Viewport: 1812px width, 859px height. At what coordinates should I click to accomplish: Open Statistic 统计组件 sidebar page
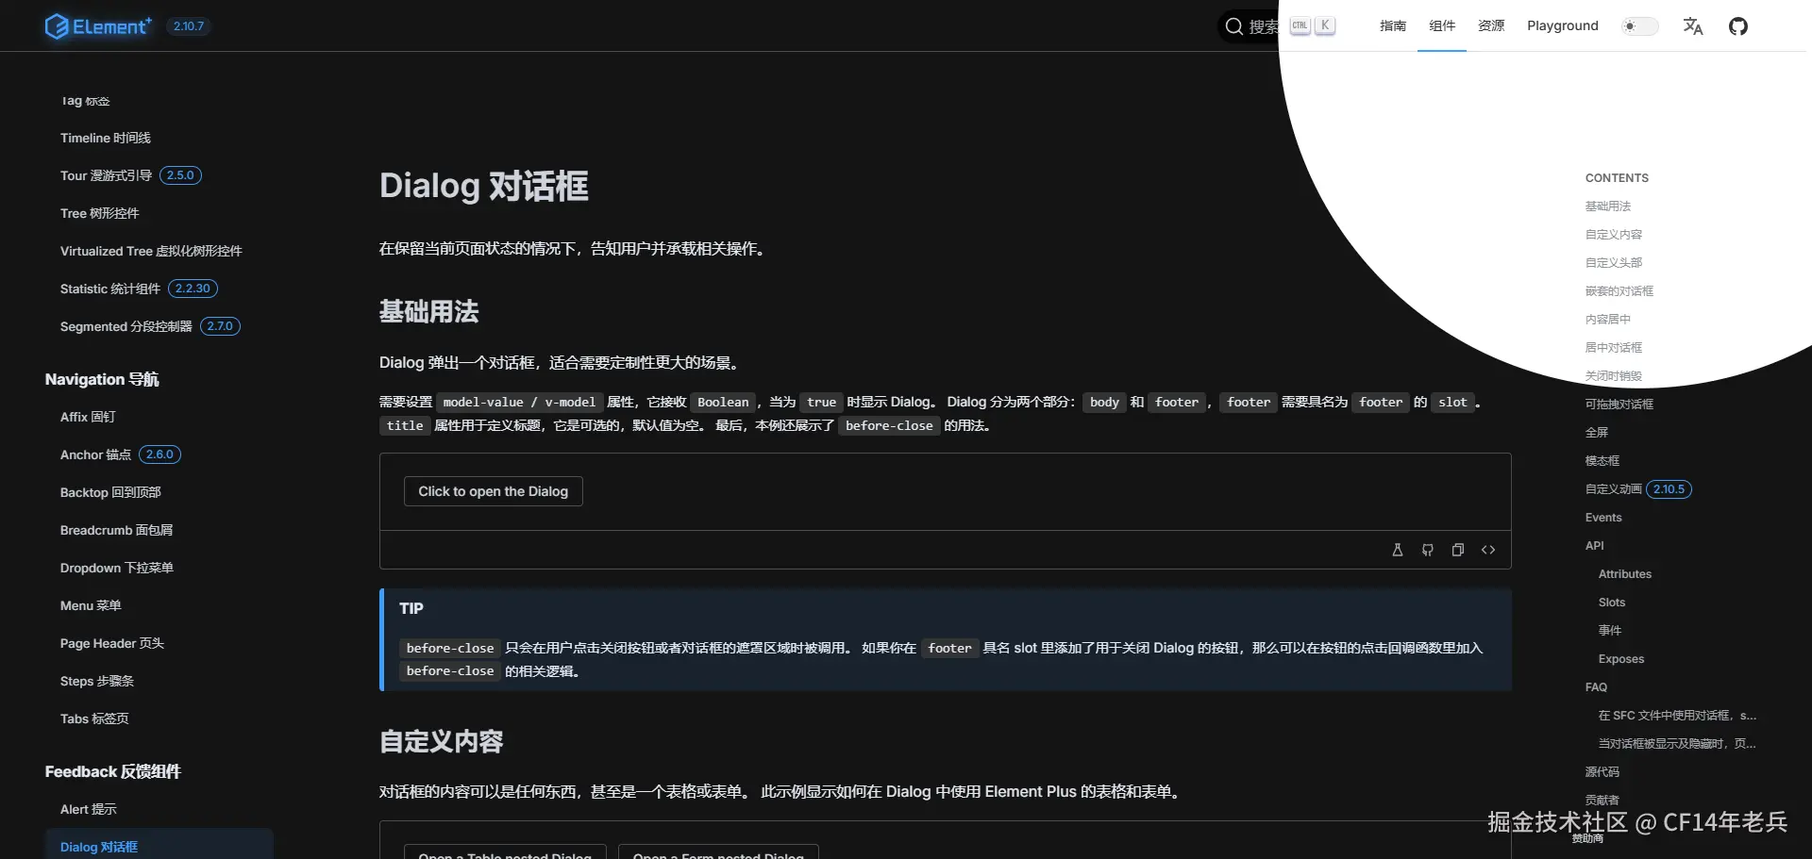110,289
